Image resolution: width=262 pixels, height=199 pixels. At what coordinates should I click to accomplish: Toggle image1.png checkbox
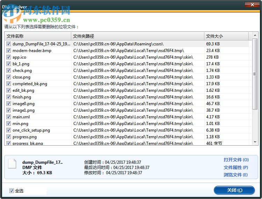8,110
